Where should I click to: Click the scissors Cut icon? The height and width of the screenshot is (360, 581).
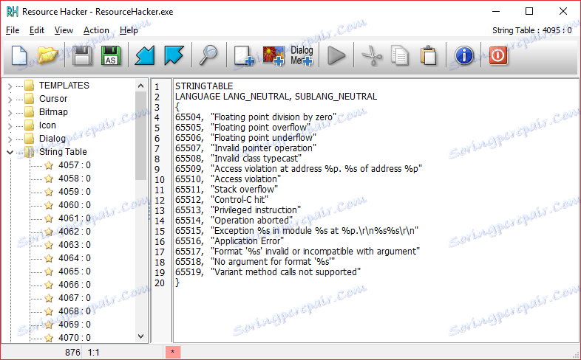coord(372,56)
